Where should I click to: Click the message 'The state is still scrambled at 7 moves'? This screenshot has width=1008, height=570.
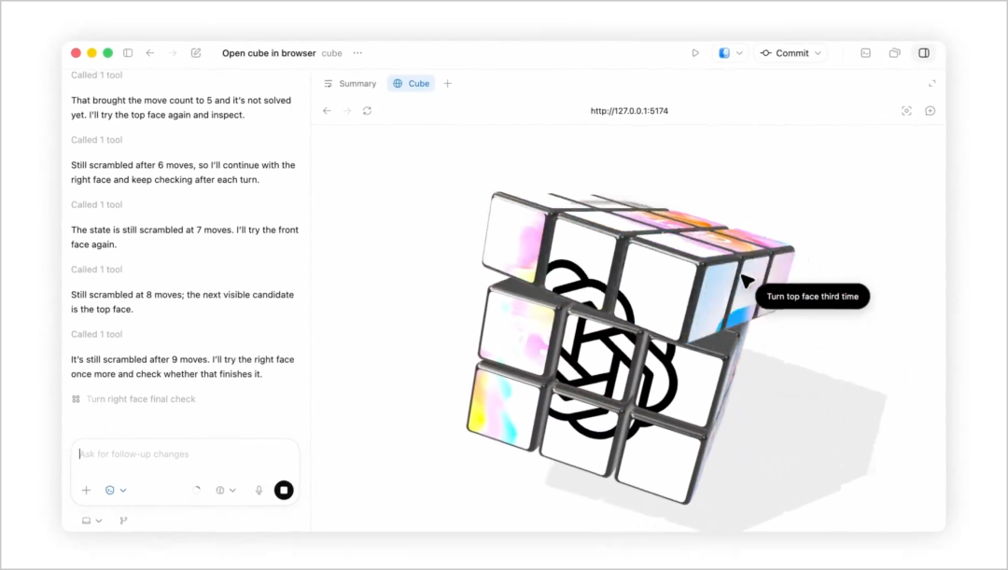pos(185,237)
